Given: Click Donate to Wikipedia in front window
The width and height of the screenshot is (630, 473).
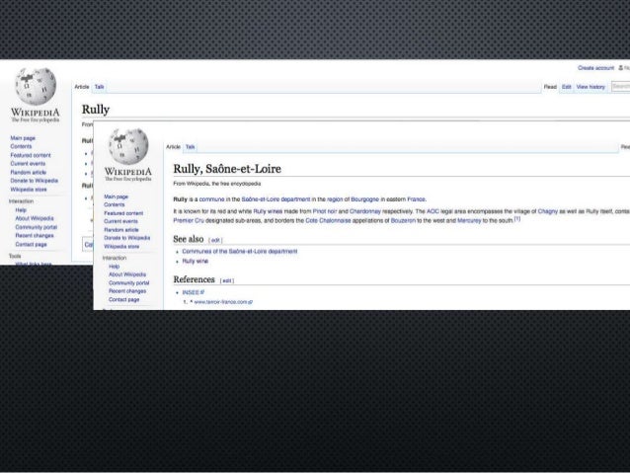Looking at the screenshot, I should 127,238.
